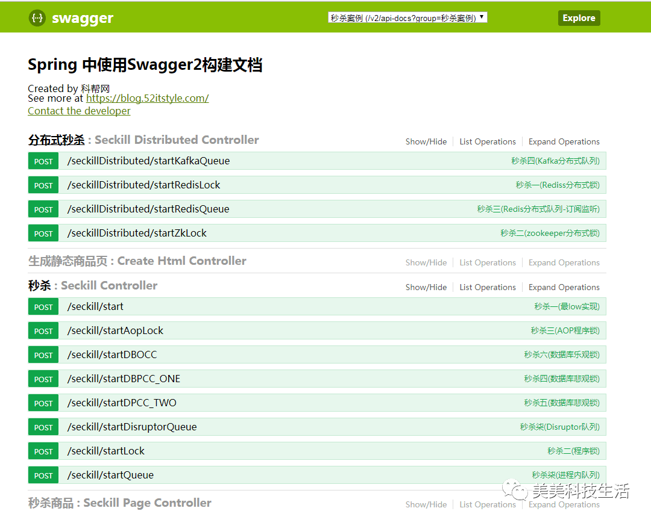Click the 最low实现 description text
651x520 pixels.
pos(567,306)
